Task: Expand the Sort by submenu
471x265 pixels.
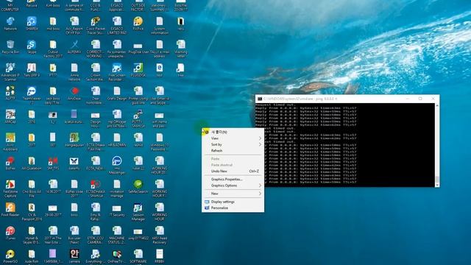Action: coord(233,144)
